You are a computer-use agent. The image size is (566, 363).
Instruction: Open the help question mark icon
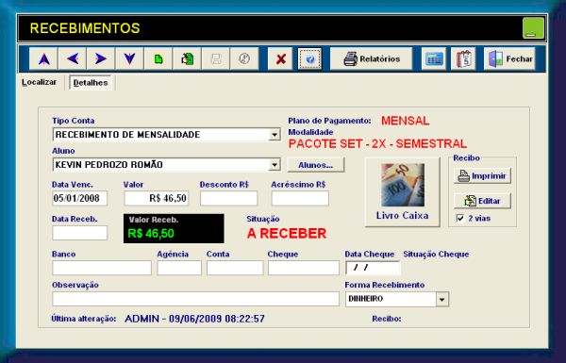pos(309,58)
